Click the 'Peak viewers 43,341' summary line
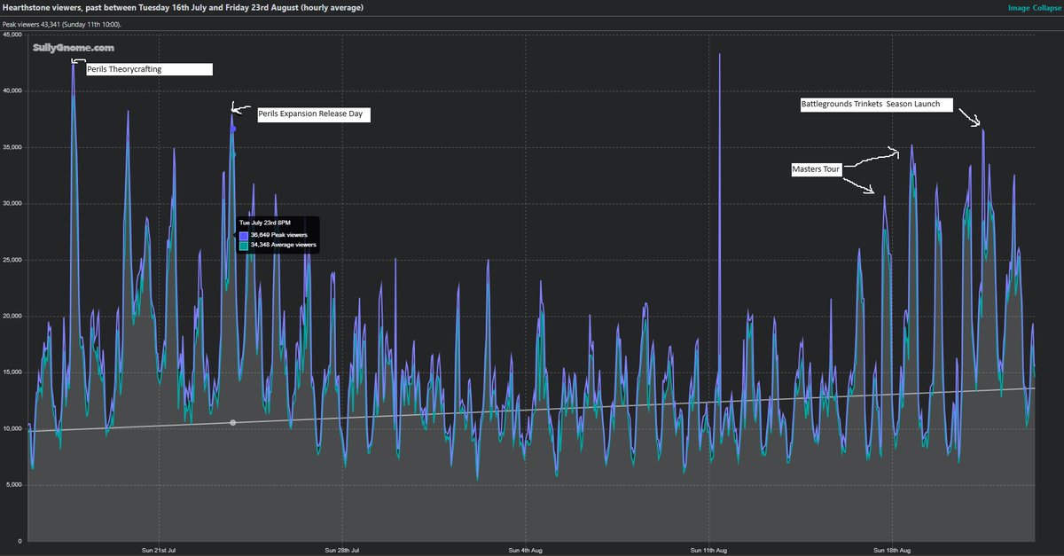1064x556 pixels. (62, 24)
